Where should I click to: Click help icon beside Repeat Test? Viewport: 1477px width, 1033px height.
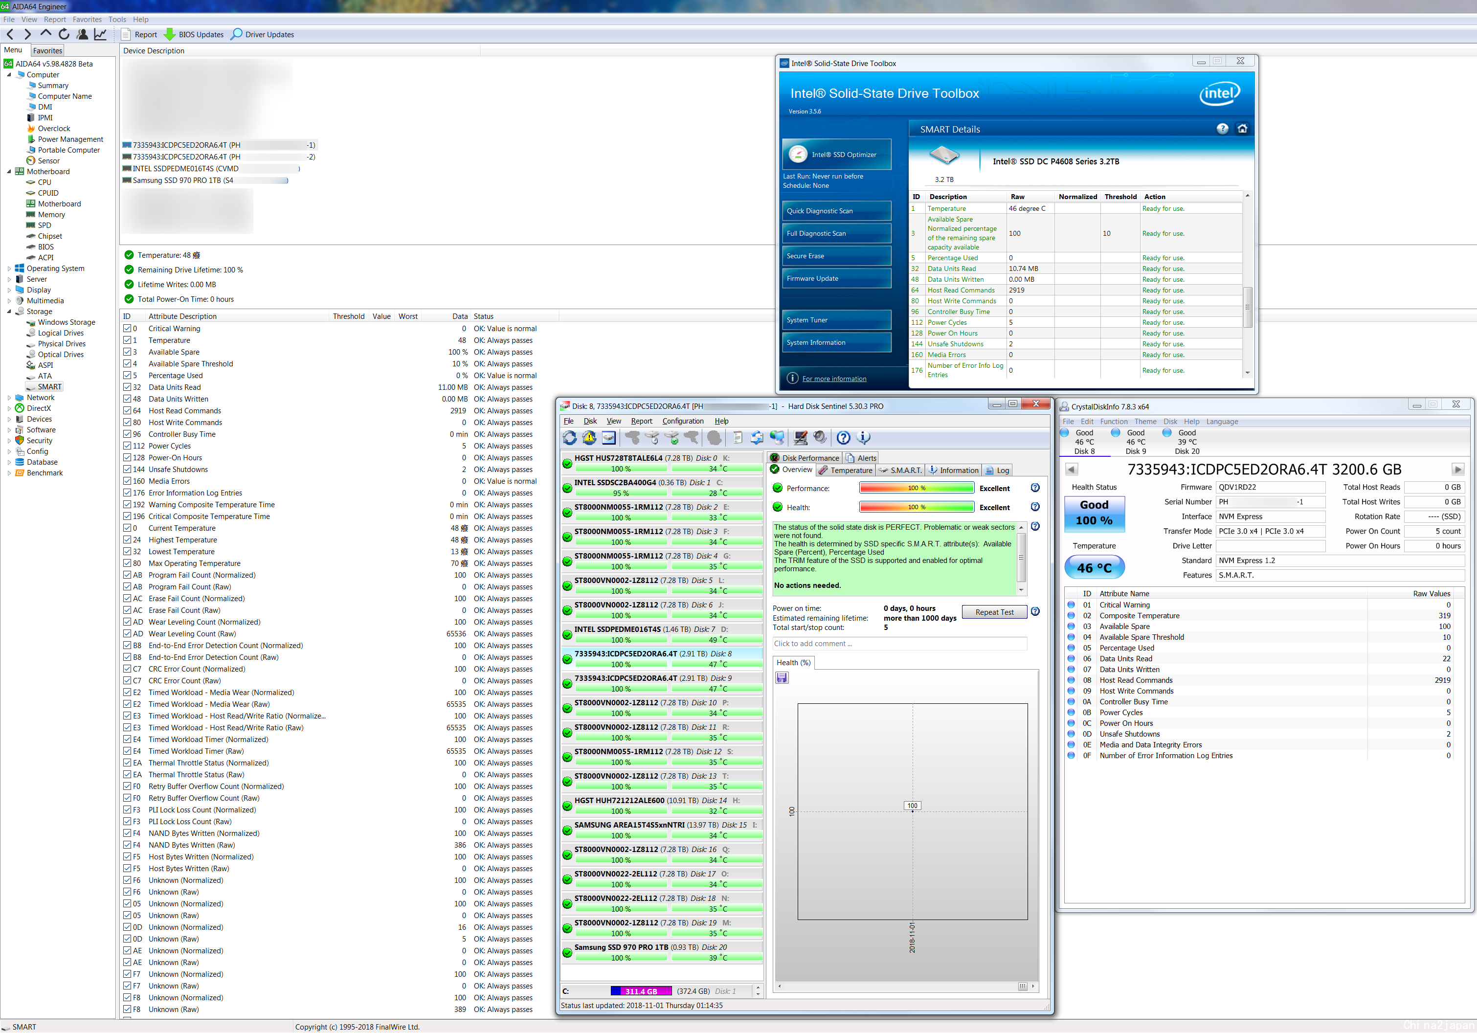click(1035, 611)
